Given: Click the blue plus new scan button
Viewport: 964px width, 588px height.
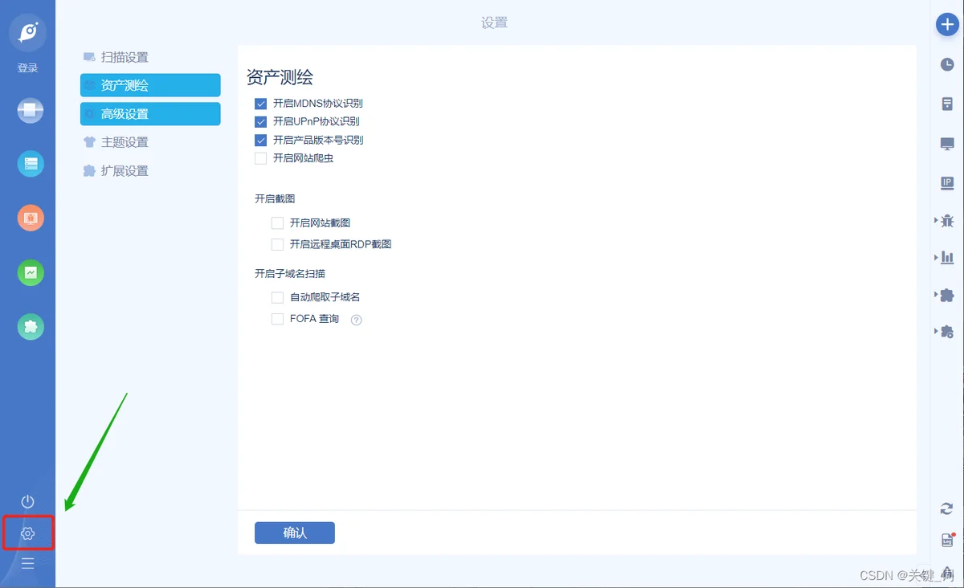Looking at the screenshot, I should (948, 25).
